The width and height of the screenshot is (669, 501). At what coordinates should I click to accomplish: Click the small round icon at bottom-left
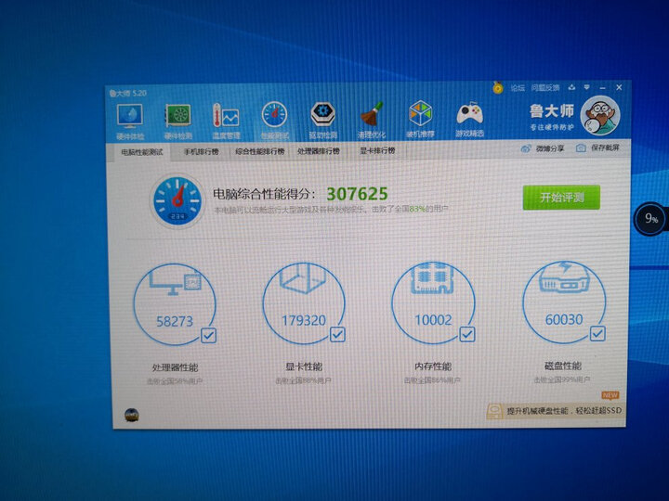click(132, 415)
